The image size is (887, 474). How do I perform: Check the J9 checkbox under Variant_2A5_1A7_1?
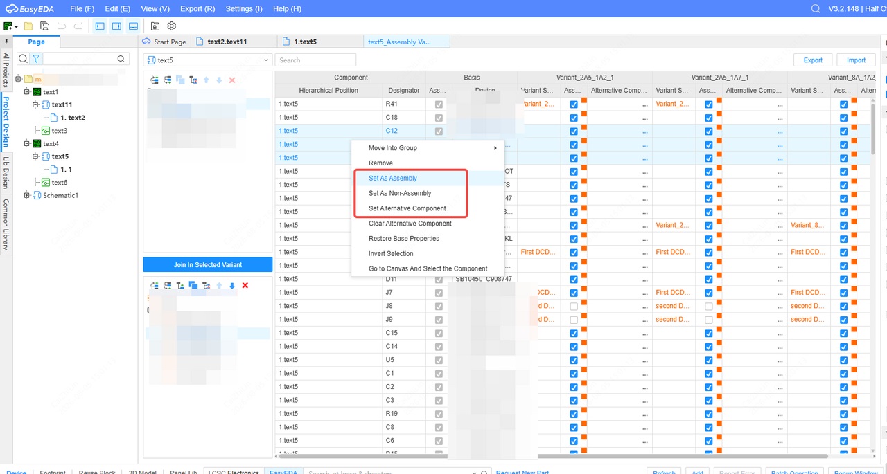tap(708, 320)
